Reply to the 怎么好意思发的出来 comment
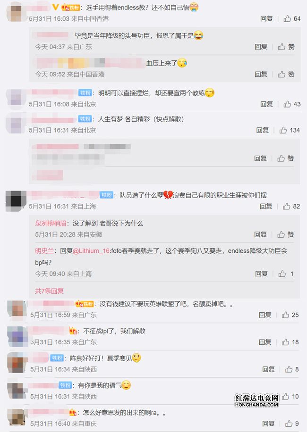307x432 pixels. pos(268,424)
